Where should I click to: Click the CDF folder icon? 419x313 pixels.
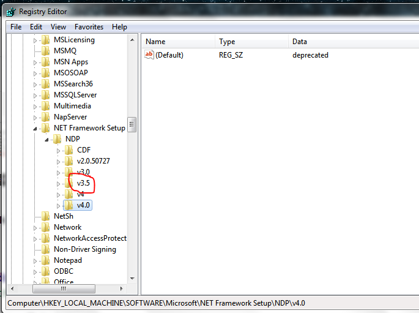[69, 150]
